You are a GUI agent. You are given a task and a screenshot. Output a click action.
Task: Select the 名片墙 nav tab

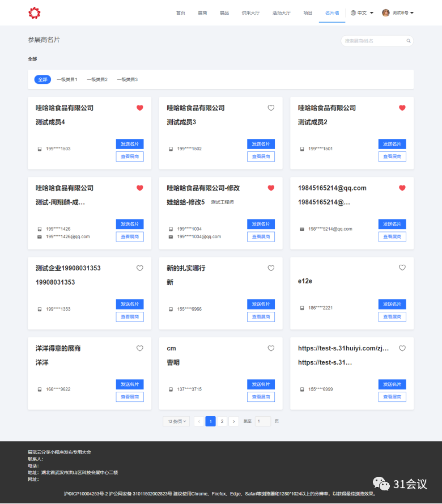(x=332, y=13)
